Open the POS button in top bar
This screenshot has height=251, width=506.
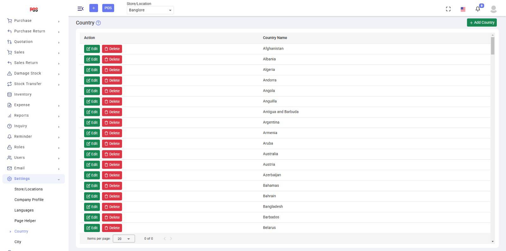[108, 8]
